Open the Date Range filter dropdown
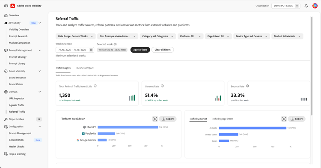This screenshot has width=321, height=168. click(75, 36)
